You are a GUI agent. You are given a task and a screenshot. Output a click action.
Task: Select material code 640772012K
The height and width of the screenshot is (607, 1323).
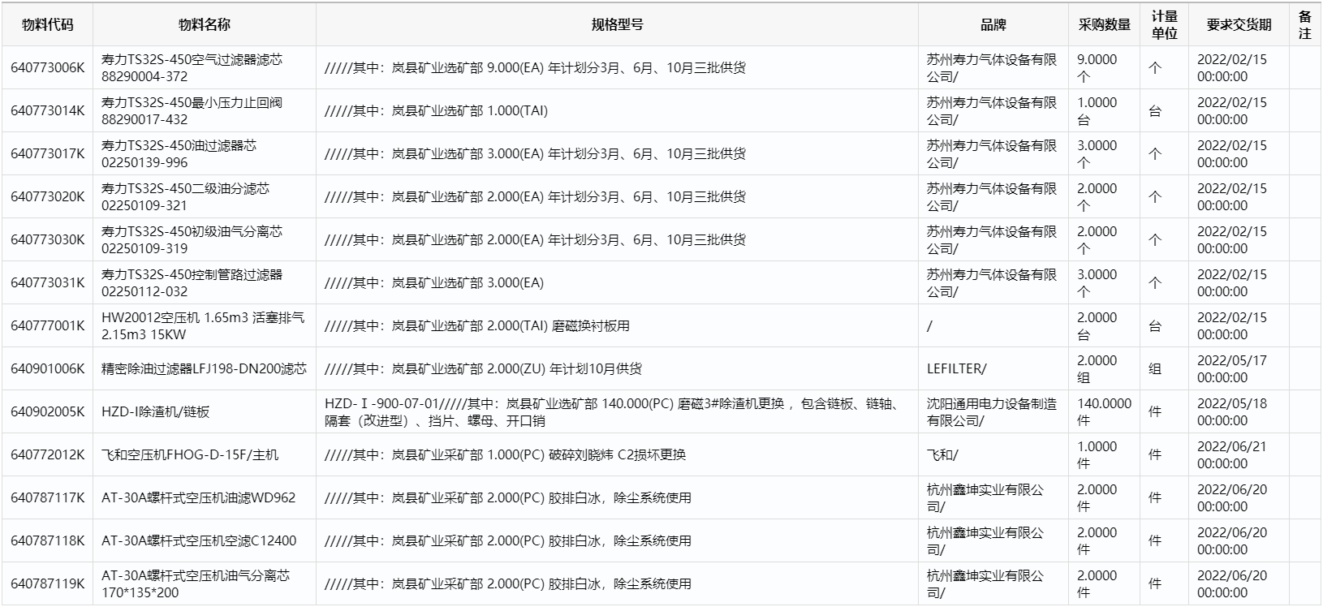tap(47, 455)
